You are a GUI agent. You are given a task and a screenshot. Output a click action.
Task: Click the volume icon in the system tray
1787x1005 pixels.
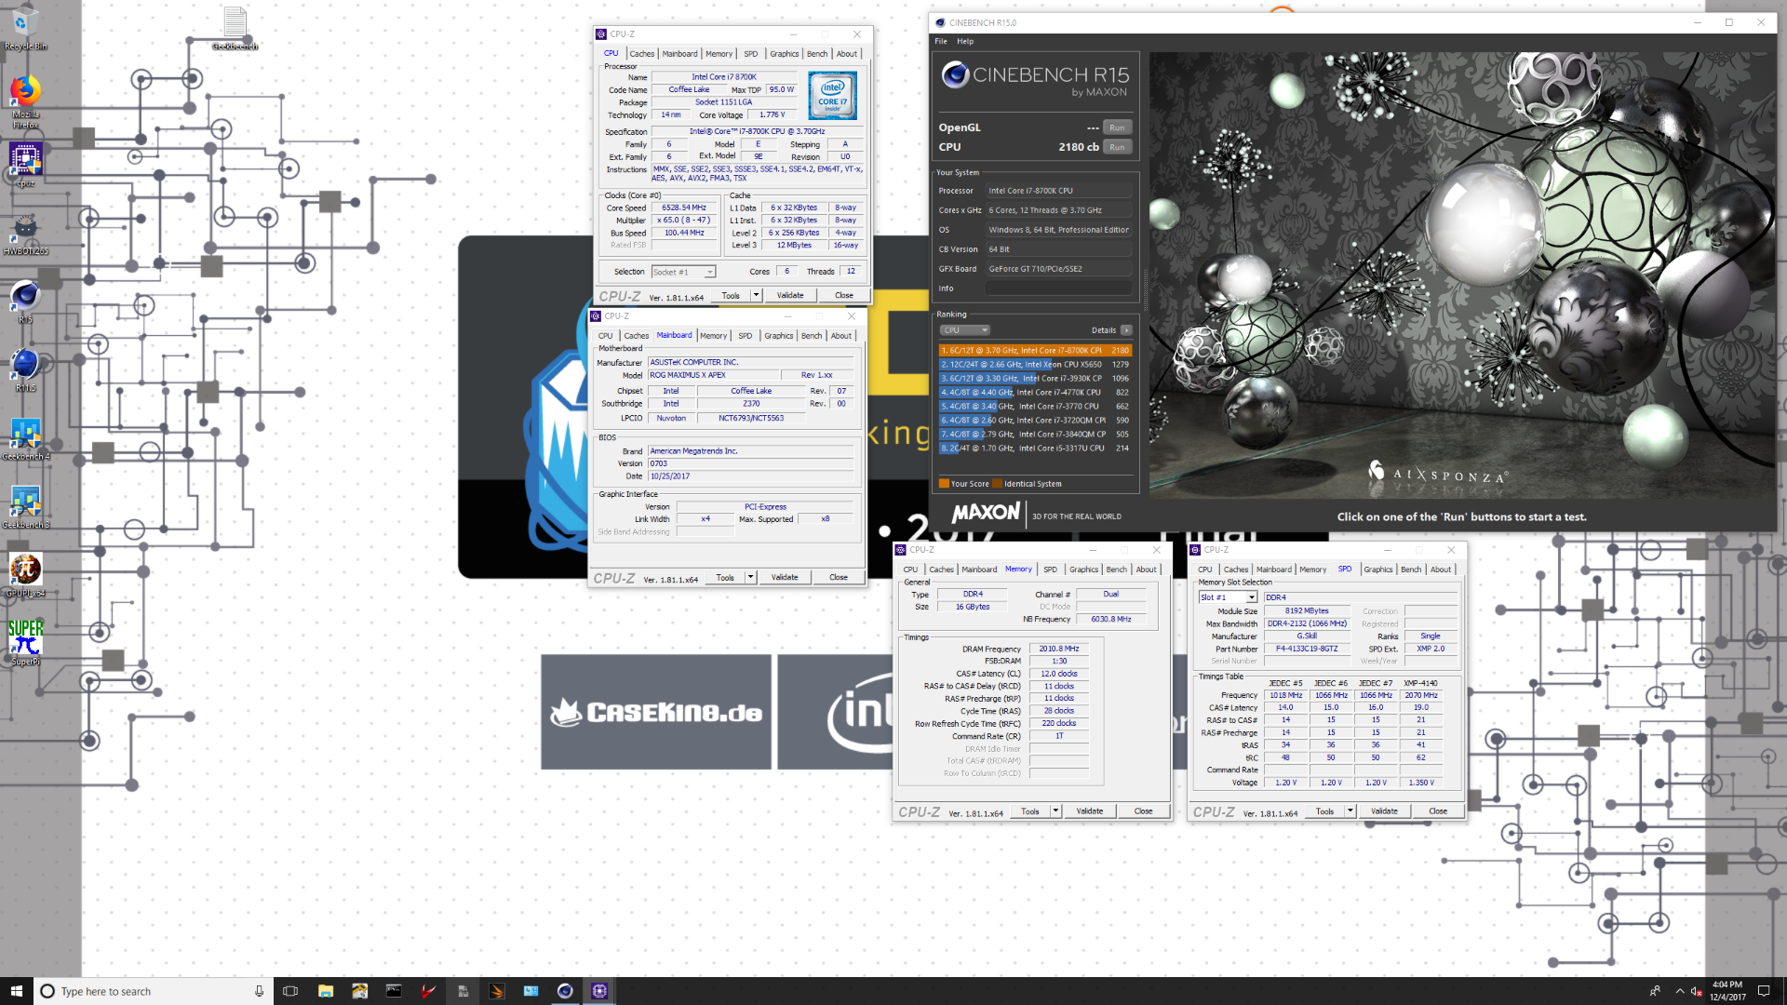[1696, 991]
